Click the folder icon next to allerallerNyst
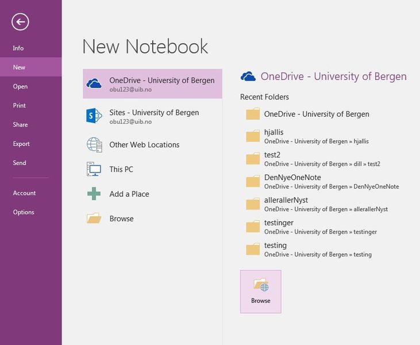The height and width of the screenshot is (345, 420). pos(253,204)
